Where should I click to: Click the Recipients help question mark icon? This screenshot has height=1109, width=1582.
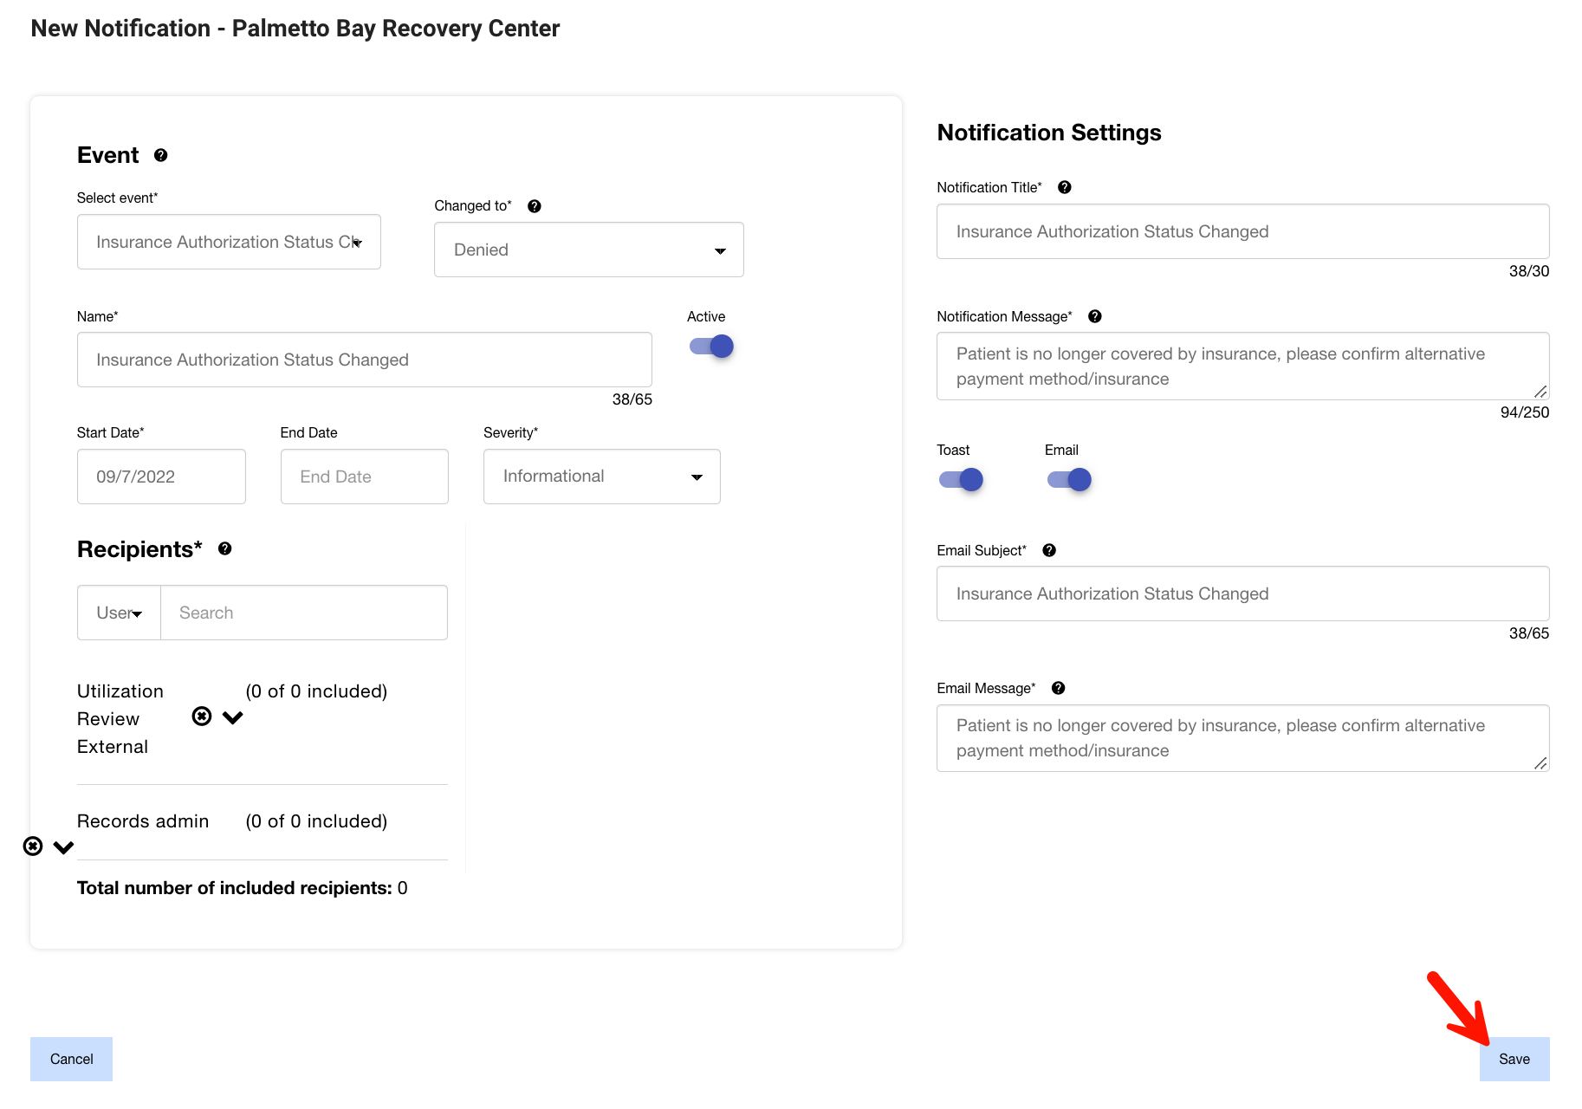[224, 548]
